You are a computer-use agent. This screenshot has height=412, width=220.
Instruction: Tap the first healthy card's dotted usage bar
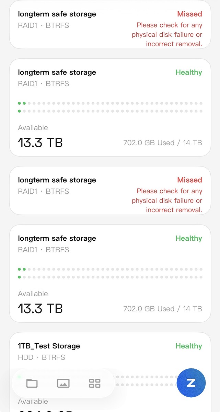tap(110, 107)
